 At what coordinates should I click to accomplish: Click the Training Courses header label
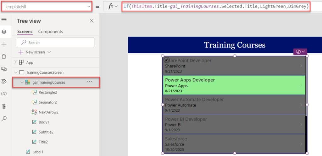click(235, 45)
